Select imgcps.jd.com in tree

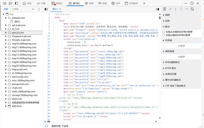click(19, 69)
